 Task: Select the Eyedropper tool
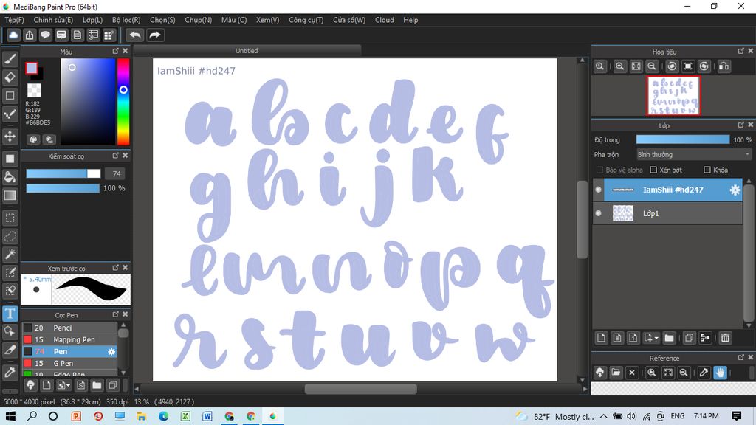(10, 373)
